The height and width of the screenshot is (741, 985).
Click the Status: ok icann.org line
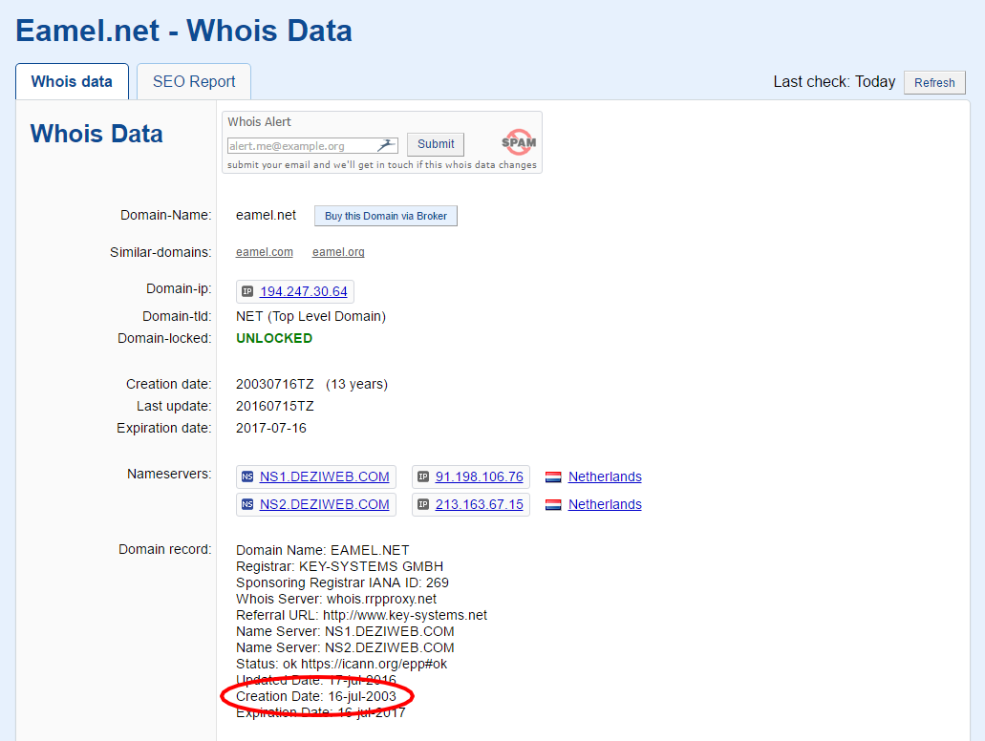point(341,664)
